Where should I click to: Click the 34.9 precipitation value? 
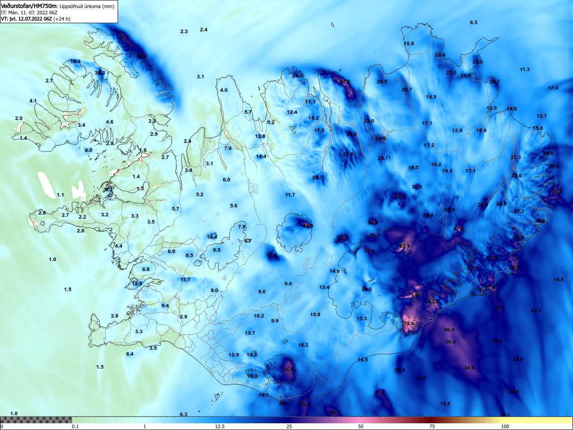469,368
